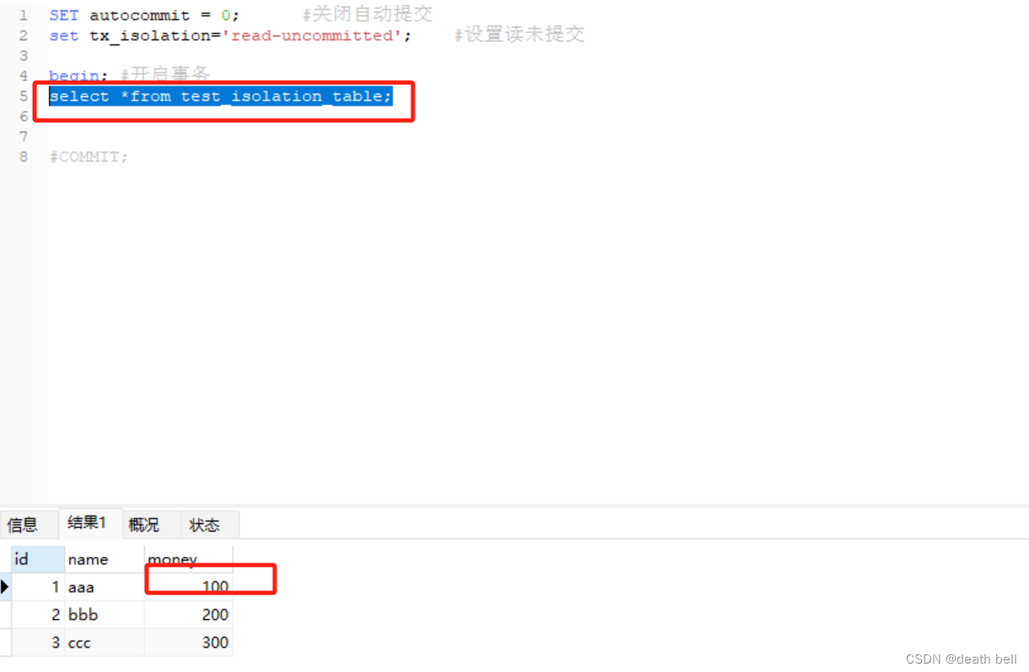Viewport: 1029px width, 672px height.
Task: Click the money column header
Action: point(189,559)
